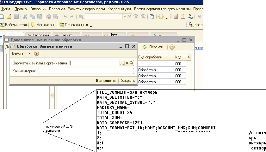Viewport: 266px width, 152px height.
Task: Click the Print icon in main toolbar
Action: click(x=49, y=17)
